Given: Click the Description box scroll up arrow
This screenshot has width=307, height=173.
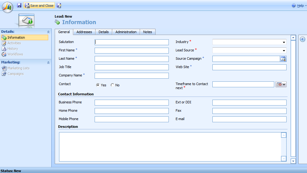Looking at the screenshot, I should coord(284,135).
